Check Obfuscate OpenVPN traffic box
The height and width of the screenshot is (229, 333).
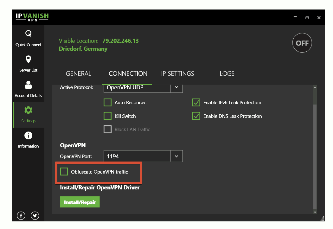click(64, 171)
